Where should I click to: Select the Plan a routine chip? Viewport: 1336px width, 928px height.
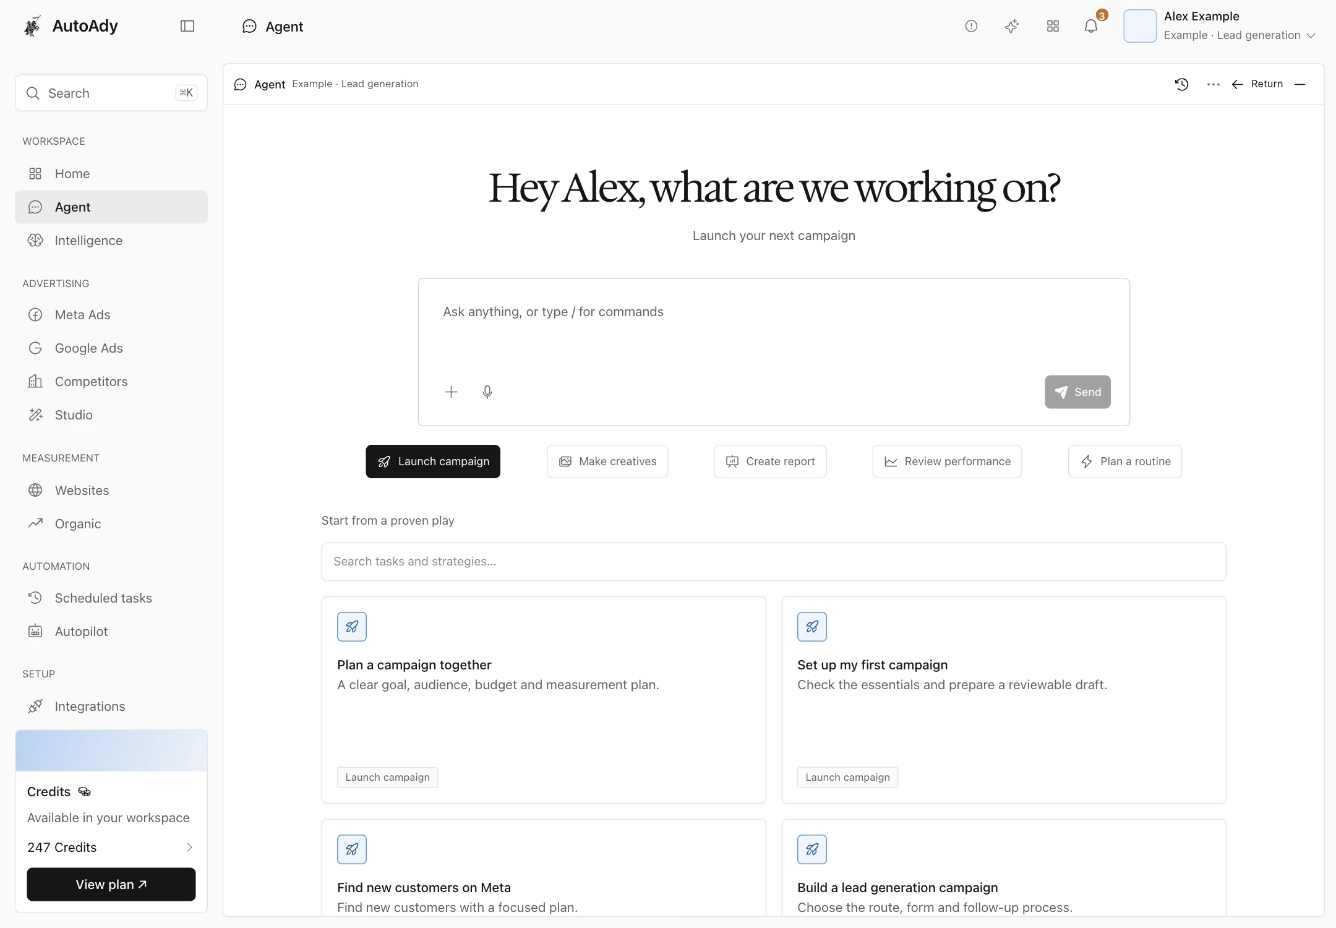(x=1125, y=462)
